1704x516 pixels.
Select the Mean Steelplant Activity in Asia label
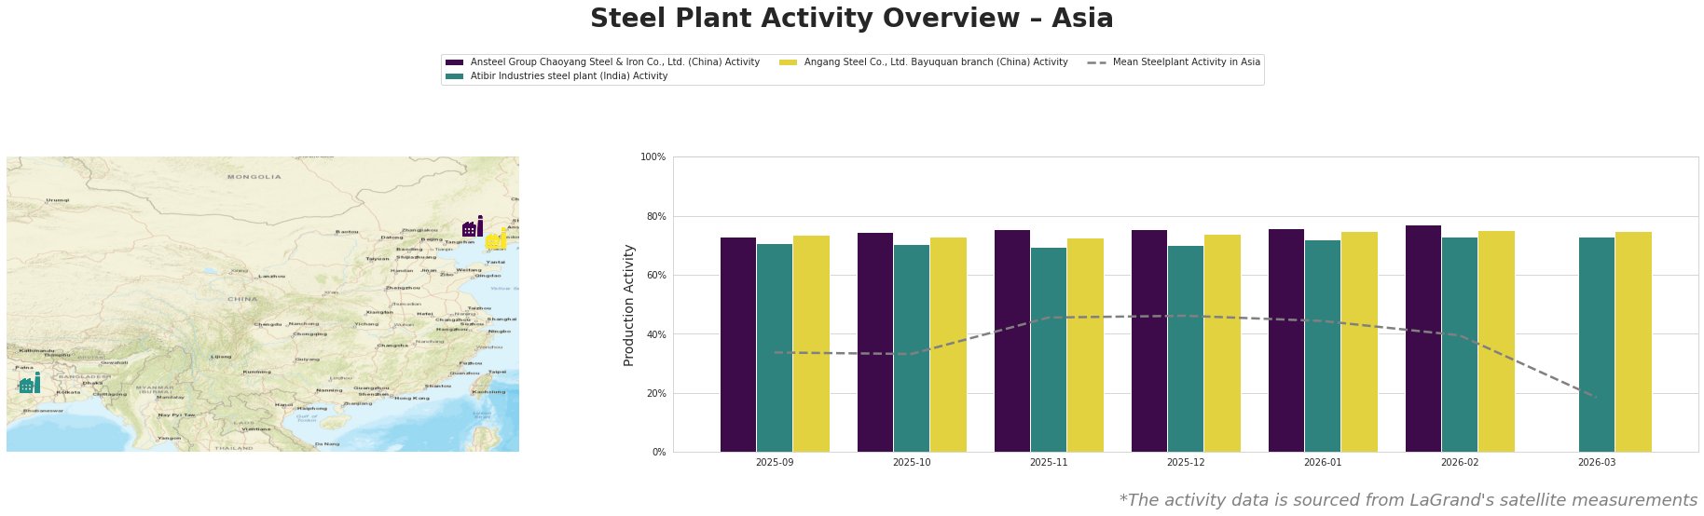coord(1187,62)
